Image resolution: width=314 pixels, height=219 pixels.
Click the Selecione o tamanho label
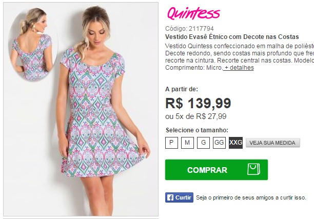[x=197, y=130]
